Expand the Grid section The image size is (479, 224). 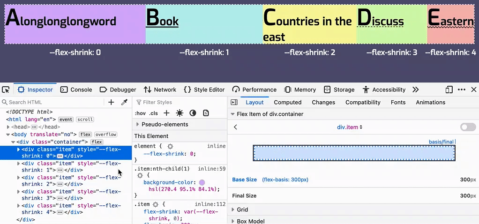click(233, 209)
